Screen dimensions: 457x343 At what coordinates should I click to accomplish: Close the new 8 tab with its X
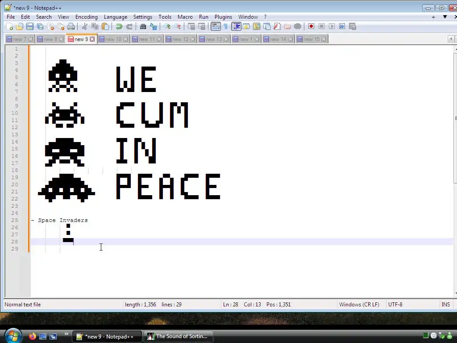point(61,39)
